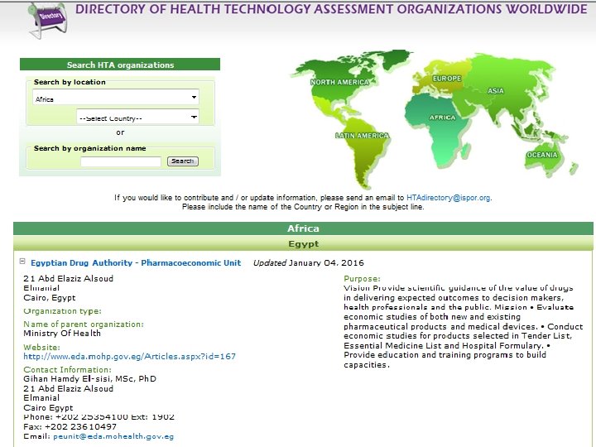This screenshot has height=447, width=596.
Task: Select Europe on the world map
Action: click(x=447, y=79)
